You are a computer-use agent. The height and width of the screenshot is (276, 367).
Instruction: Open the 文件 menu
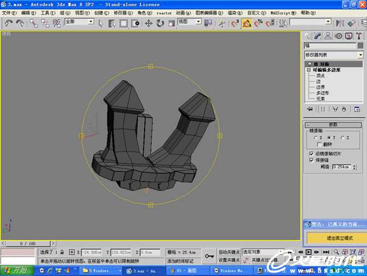point(9,13)
